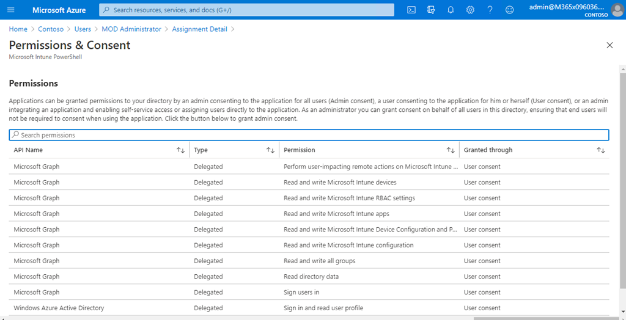The height and width of the screenshot is (320, 626).
Task: Sort the Granted through column
Action: [601, 150]
